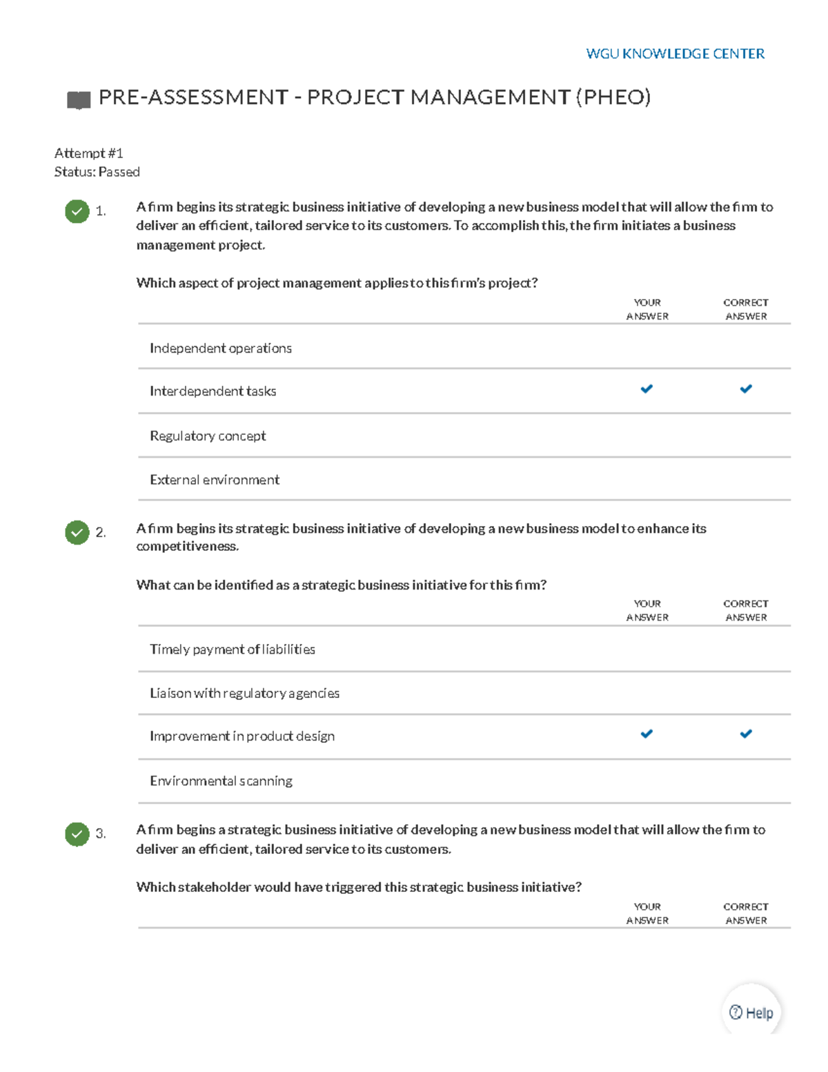This screenshot has width=828, height=1072.
Task: Open the WGU Knowledge Center link
Action: pyautogui.click(x=675, y=54)
